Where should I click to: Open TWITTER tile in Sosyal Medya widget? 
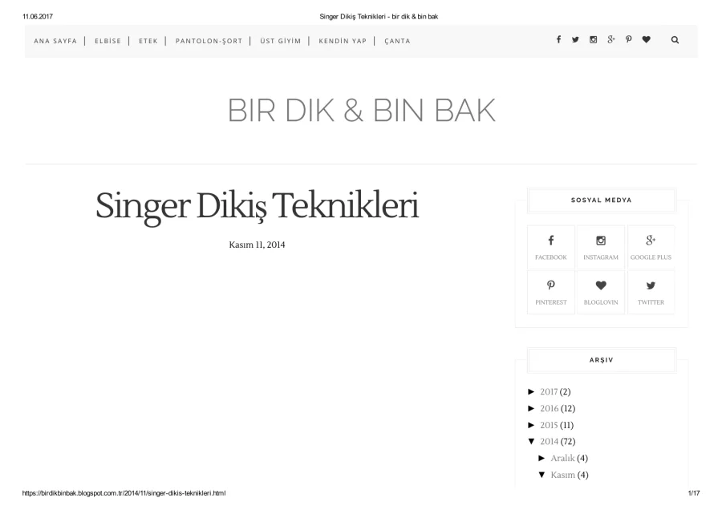[651, 292]
